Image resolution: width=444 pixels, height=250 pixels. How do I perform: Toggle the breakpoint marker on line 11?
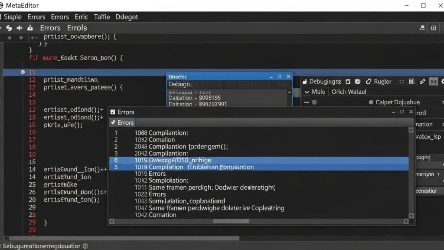[x=23, y=72]
